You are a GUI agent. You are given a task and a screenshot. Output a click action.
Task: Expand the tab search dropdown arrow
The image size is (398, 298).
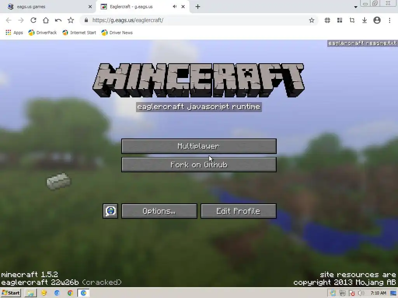356,7
